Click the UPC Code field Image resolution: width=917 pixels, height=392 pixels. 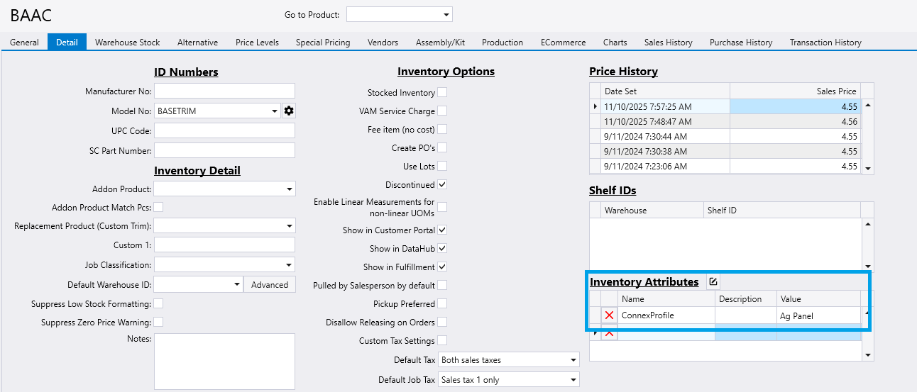(224, 130)
